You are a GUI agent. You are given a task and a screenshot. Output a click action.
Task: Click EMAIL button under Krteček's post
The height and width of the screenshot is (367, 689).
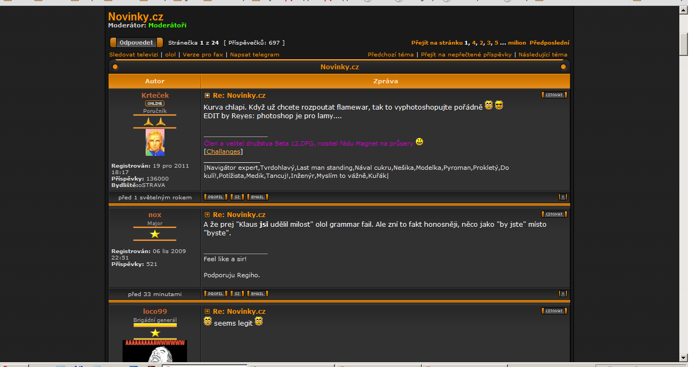[257, 197]
